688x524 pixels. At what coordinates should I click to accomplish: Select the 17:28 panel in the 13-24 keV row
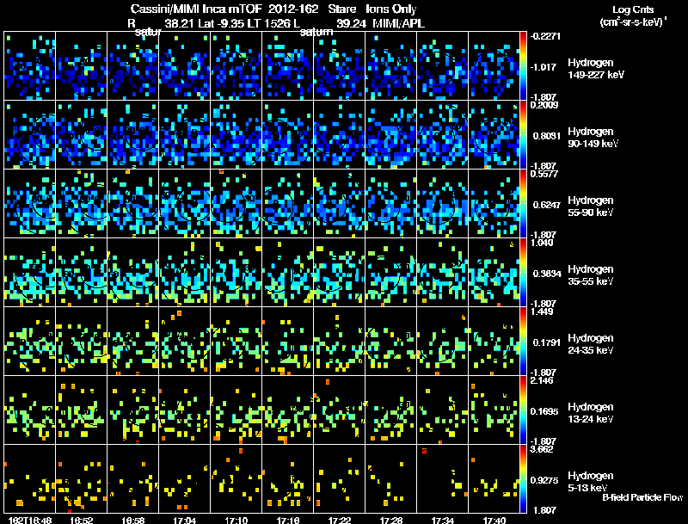click(x=391, y=410)
